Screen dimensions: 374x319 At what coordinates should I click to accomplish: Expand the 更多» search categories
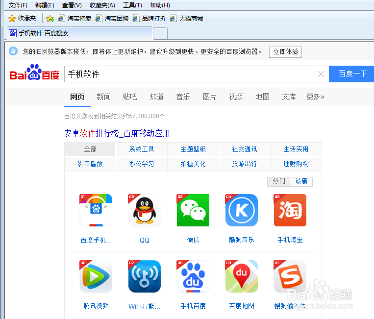tap(315, 97)
